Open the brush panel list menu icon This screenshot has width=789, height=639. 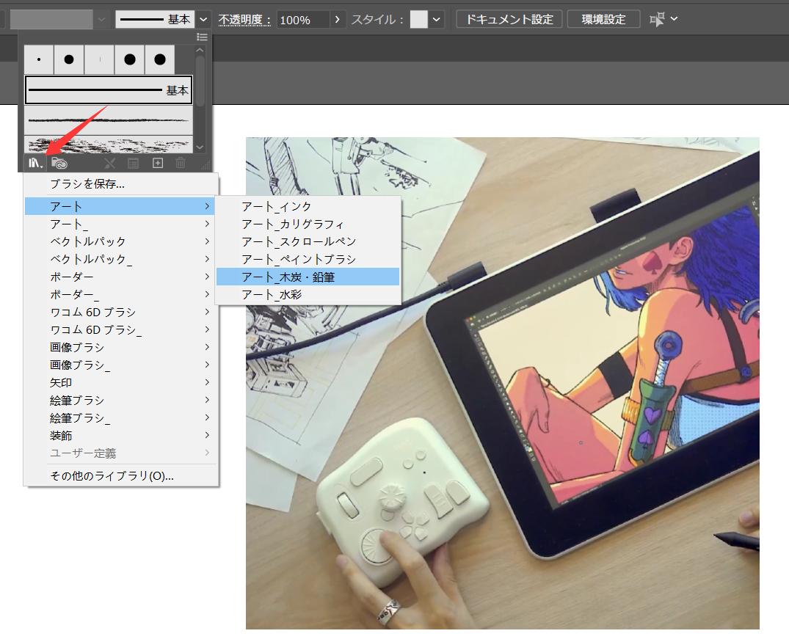[x=203, y=37]
